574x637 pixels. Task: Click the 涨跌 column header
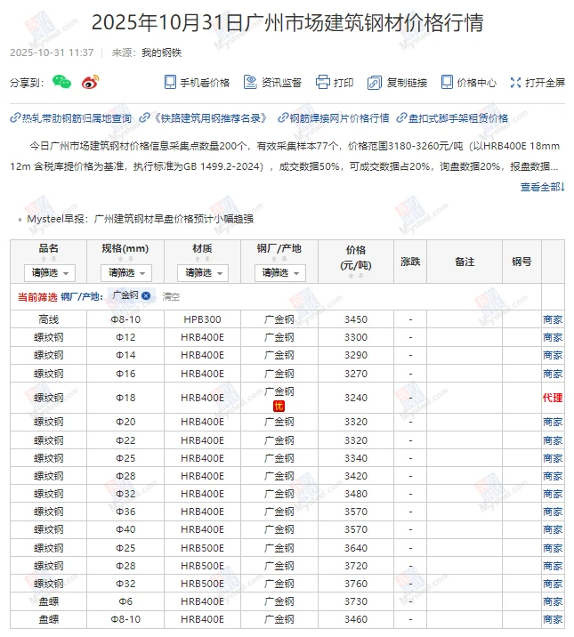coord(410,262)
